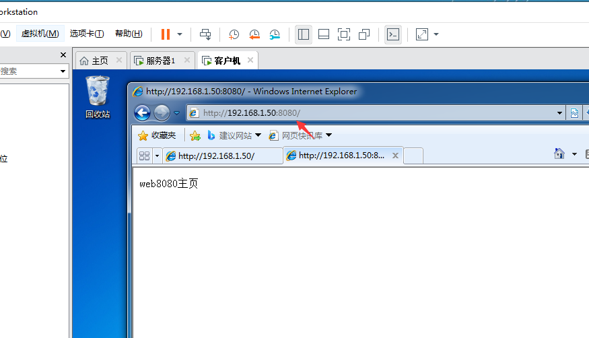
Task: Click the IE address bar URL
Action: pos(252,112)
